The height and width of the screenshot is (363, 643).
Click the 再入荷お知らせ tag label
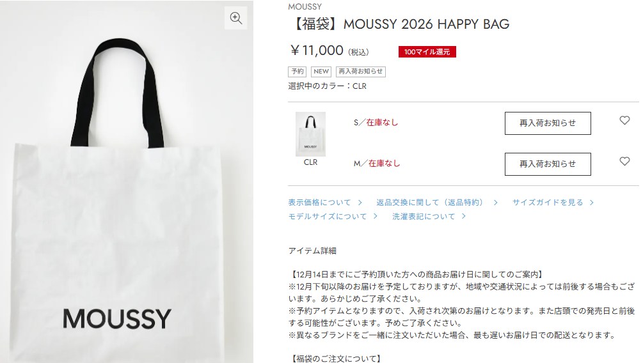click(360, 72)
